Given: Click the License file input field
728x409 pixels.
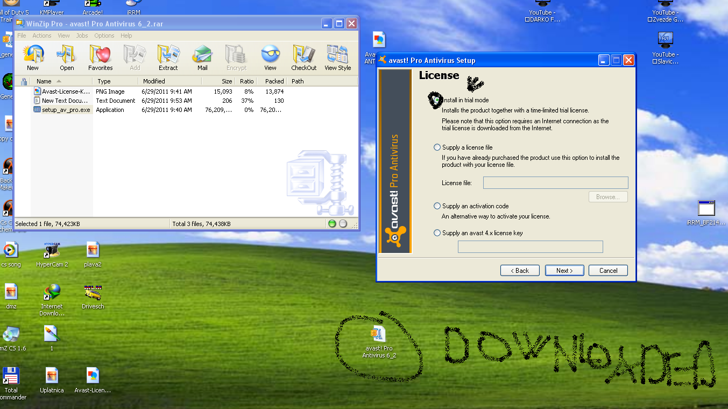Looking at the screenshot, I should pos(555,183).
